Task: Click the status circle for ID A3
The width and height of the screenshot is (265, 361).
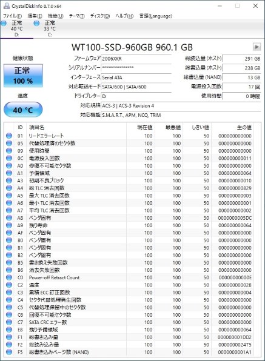Action: pyautogui.click(x=9, y=180)
